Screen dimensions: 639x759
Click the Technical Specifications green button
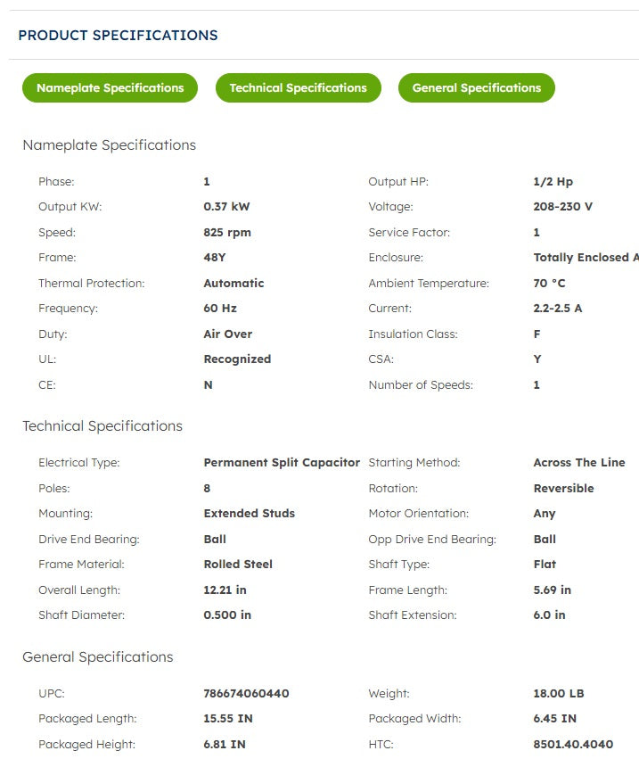[298, 88]
